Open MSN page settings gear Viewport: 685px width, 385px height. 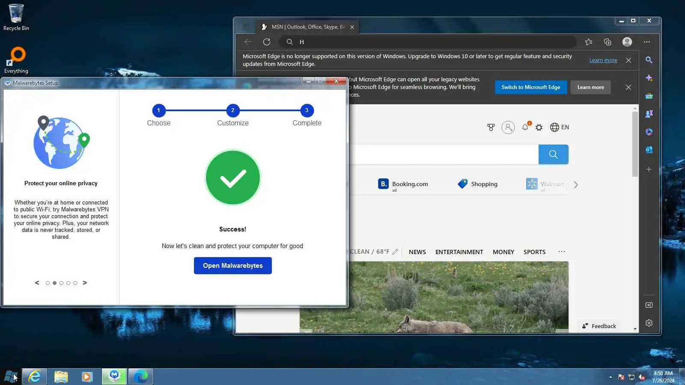point(539,127)
